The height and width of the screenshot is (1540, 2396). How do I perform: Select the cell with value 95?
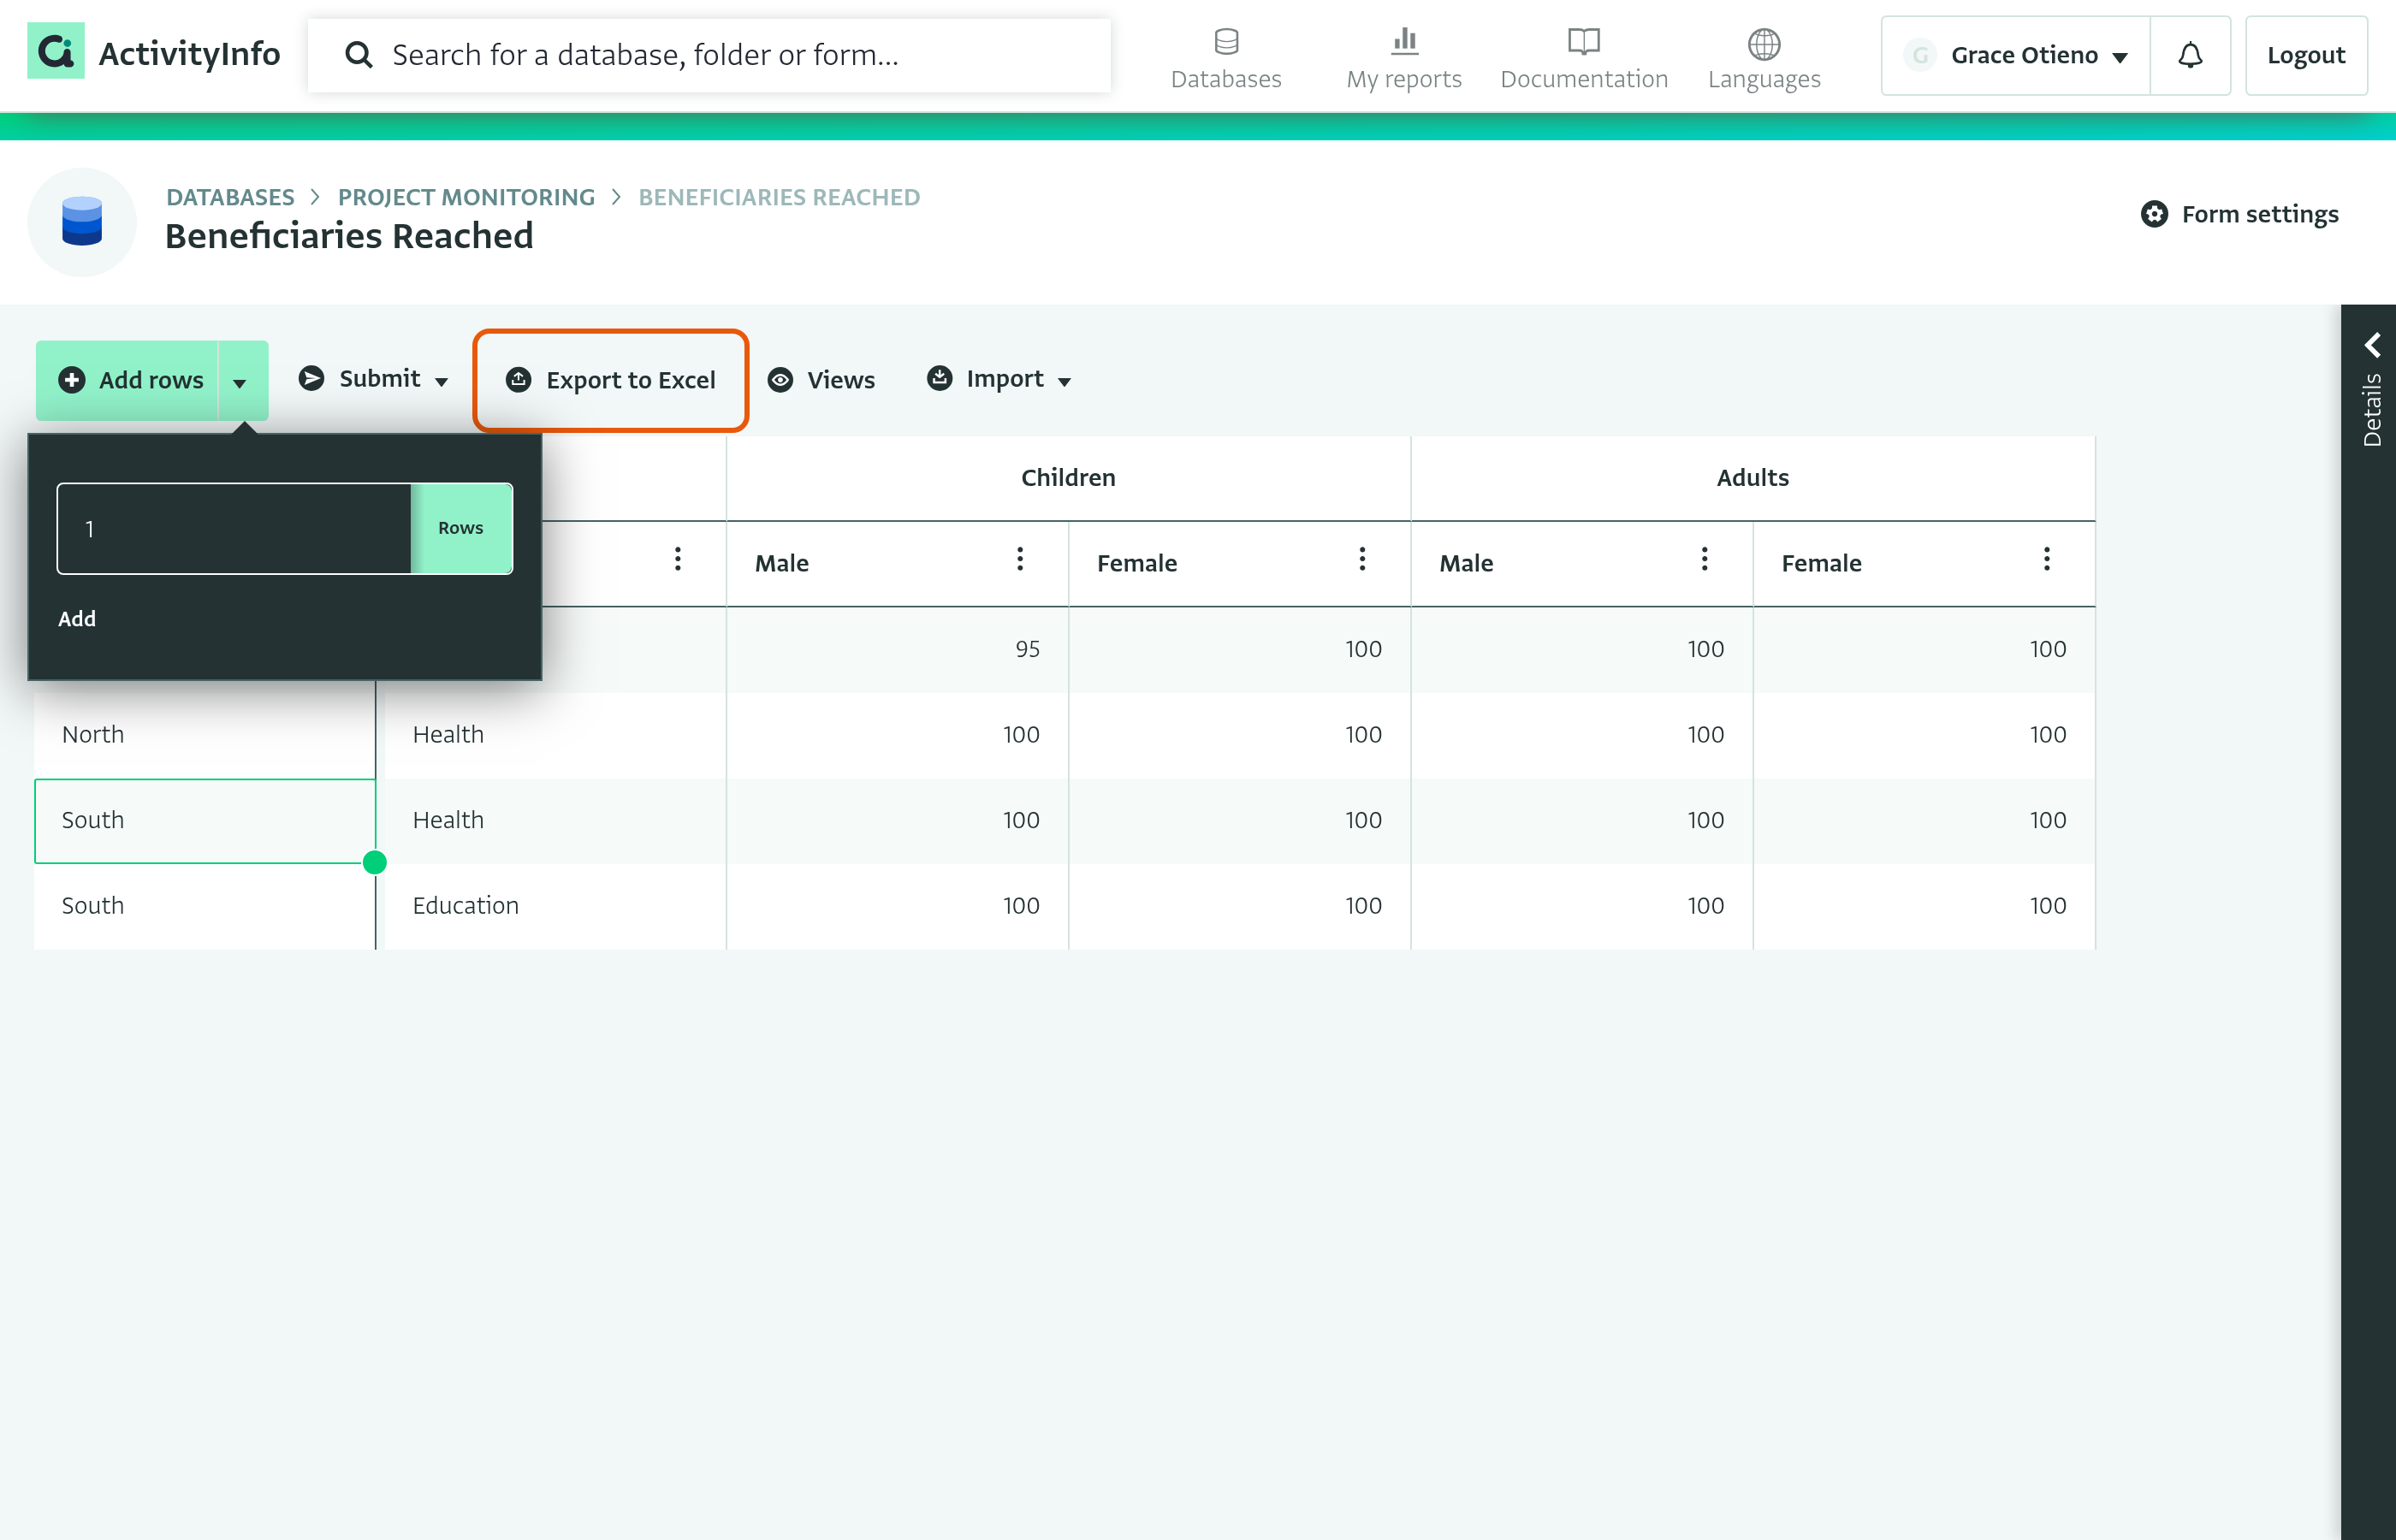click(x=897, y=649)
